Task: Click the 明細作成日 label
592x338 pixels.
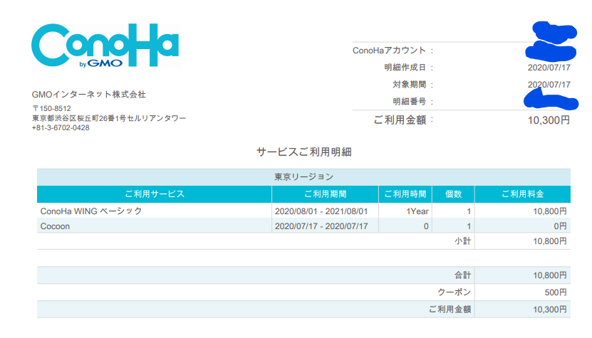Action: click(405, 67)
